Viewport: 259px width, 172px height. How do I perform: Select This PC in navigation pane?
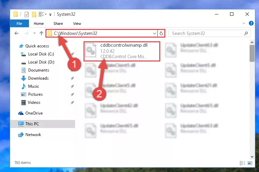pos(43,124)
